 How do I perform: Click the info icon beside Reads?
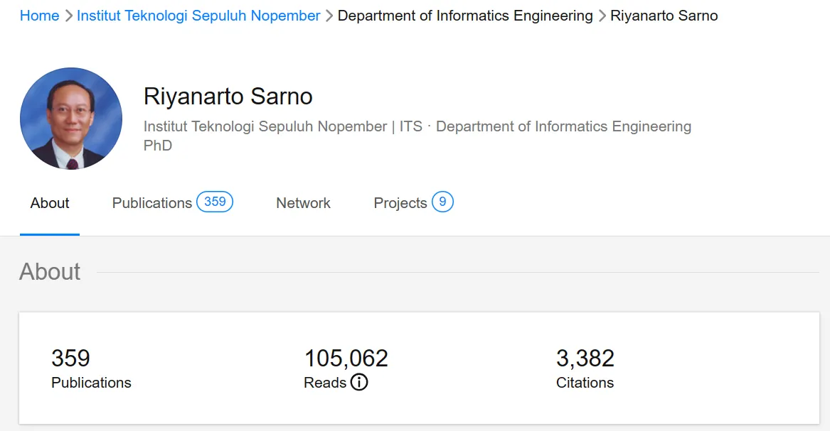(x=359, y=383)
